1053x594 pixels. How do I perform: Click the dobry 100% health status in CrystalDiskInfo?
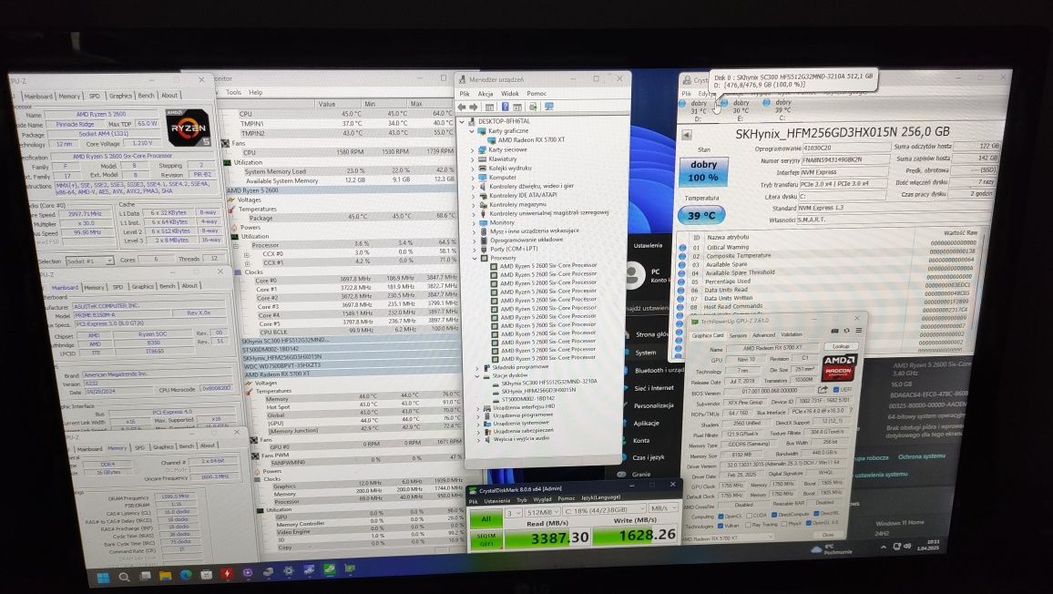pyautogui.click(x=702, y=171)
